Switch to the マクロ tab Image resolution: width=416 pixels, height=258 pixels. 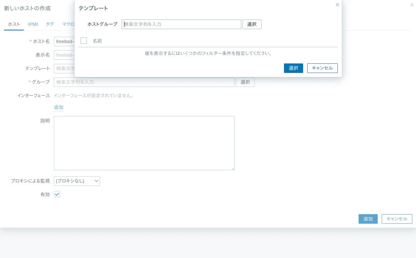(x=68, y=24)
